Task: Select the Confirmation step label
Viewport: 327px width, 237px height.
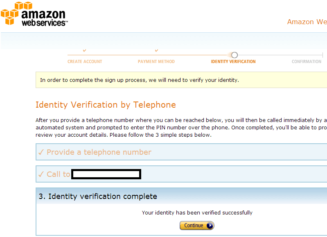Action: coord(307,62)
